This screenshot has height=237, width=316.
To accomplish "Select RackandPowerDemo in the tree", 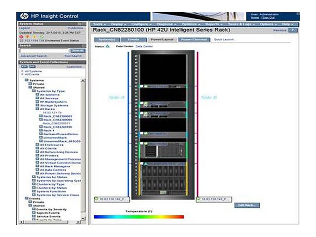I will [61, 134].
